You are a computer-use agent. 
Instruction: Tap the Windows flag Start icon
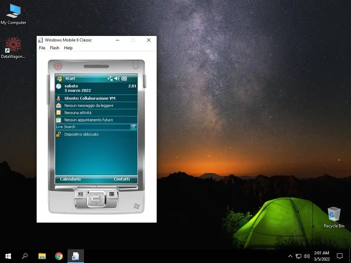[59, 78]
